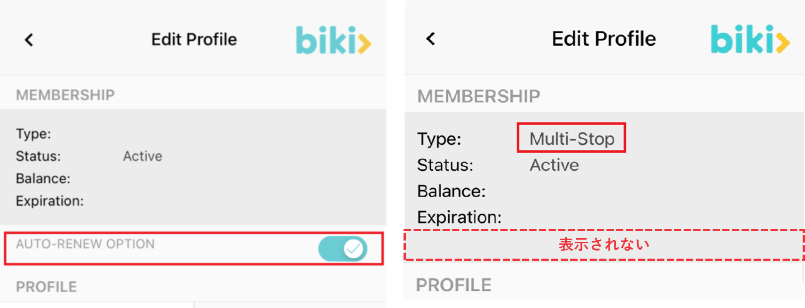
Task: Click MEMBERSHIP header on the Auto-Renew screen
Action: click(x=65, y=95)
